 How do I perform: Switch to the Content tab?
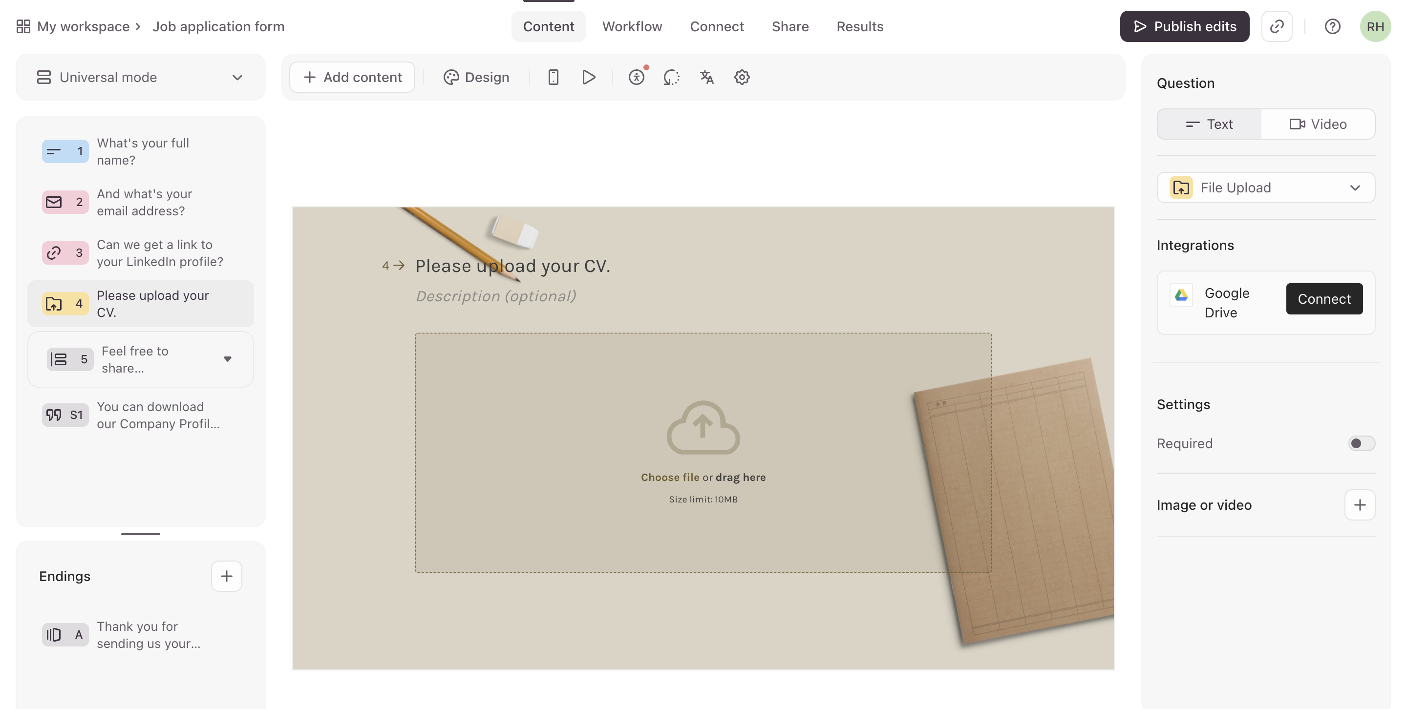tap(548, 26)
